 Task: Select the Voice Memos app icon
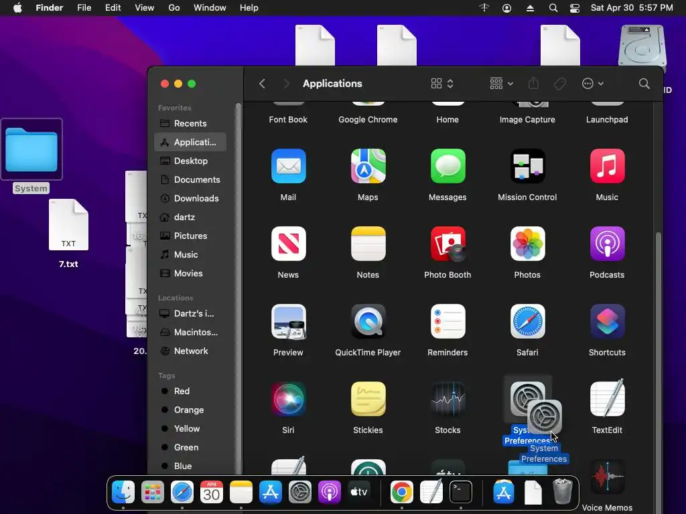pos(607,477)
